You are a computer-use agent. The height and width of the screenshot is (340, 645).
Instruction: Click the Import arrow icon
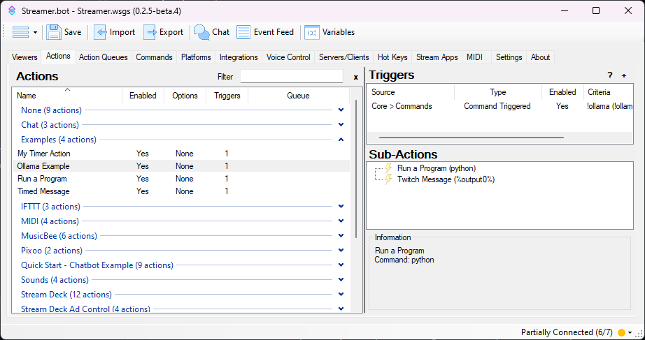(x=101, y=32)
